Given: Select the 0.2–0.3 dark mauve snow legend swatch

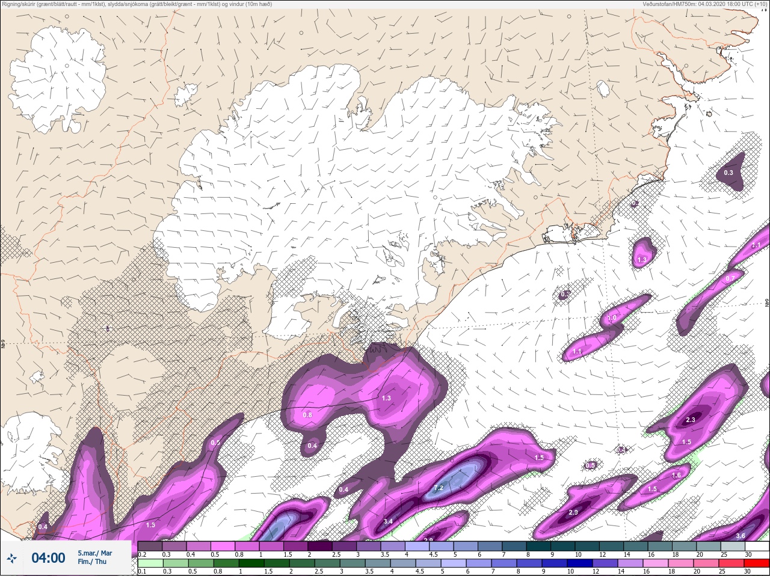Looking at the screenshot, I should [150, 547].
